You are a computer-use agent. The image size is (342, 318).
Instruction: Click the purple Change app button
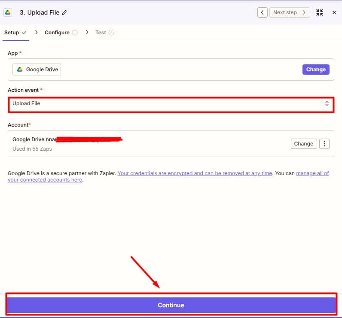pyautogui.click(x=316, y=70)
